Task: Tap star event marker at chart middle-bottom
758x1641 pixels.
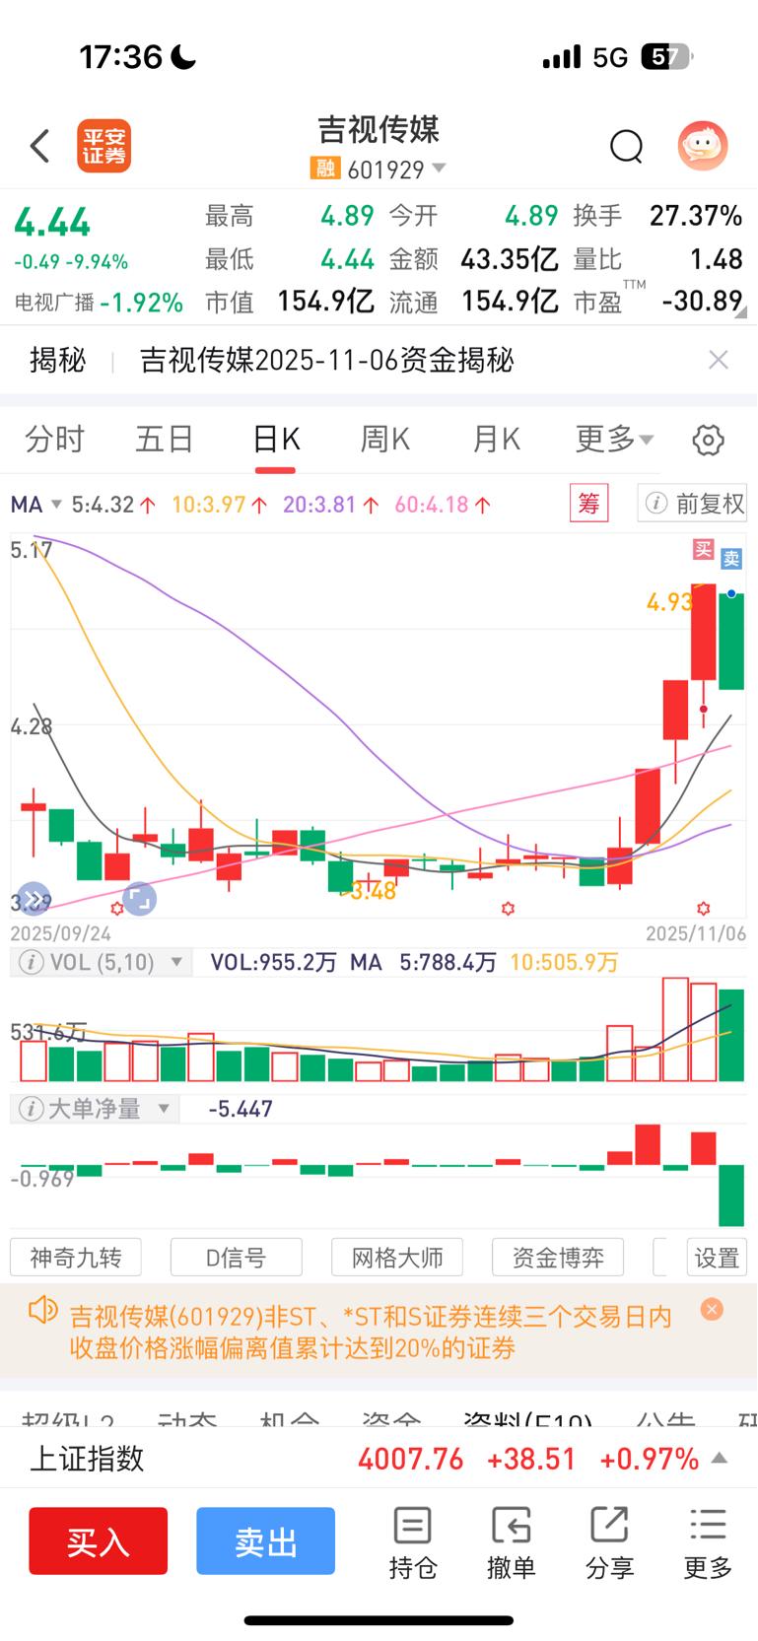Action: click(508, 908)
